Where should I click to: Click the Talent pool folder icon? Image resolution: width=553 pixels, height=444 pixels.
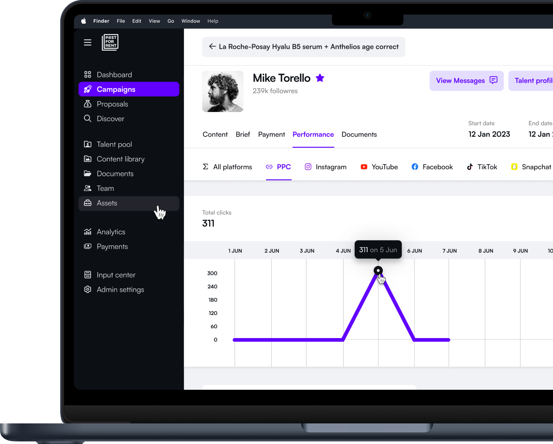[88, 144]
